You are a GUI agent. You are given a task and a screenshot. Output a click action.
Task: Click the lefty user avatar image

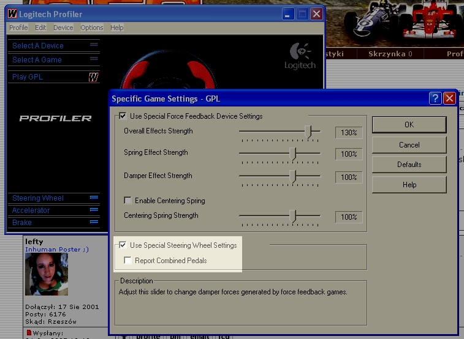[x=47, y=274]
